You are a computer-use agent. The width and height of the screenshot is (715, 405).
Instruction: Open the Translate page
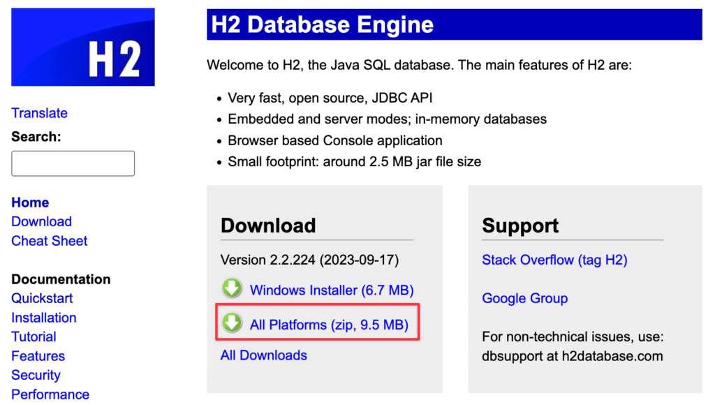click(39, 113)
